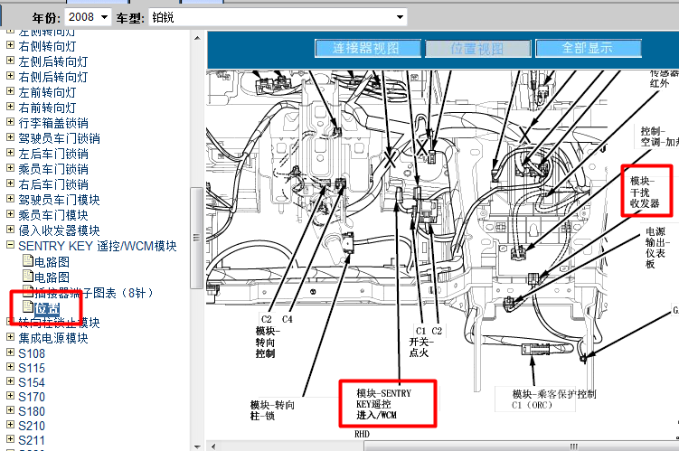Click the 位置 document icon
Image resolution: width=679 pixels, height=451 pixels.
click(28, 307)
